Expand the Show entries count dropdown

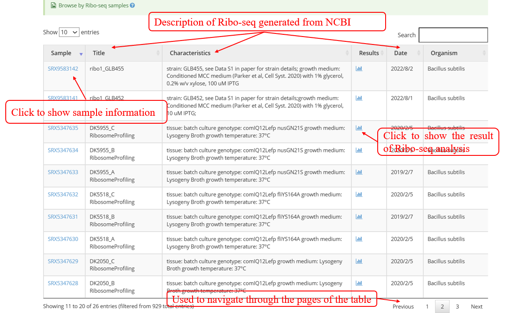69,32
